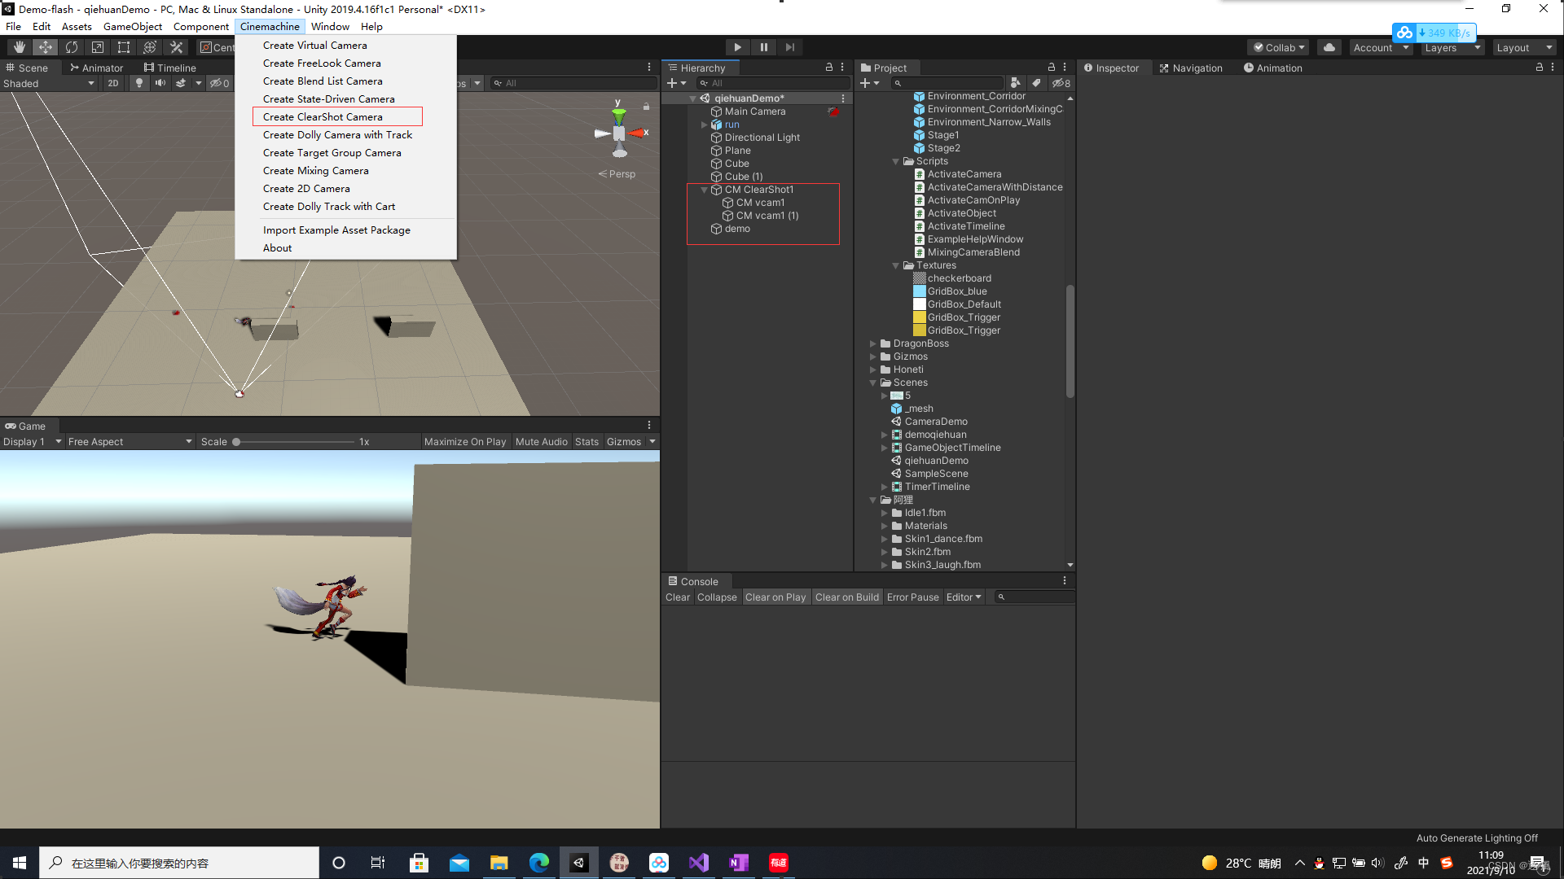
Task: Open Visual Studio from taskbar
Action: 699,863
